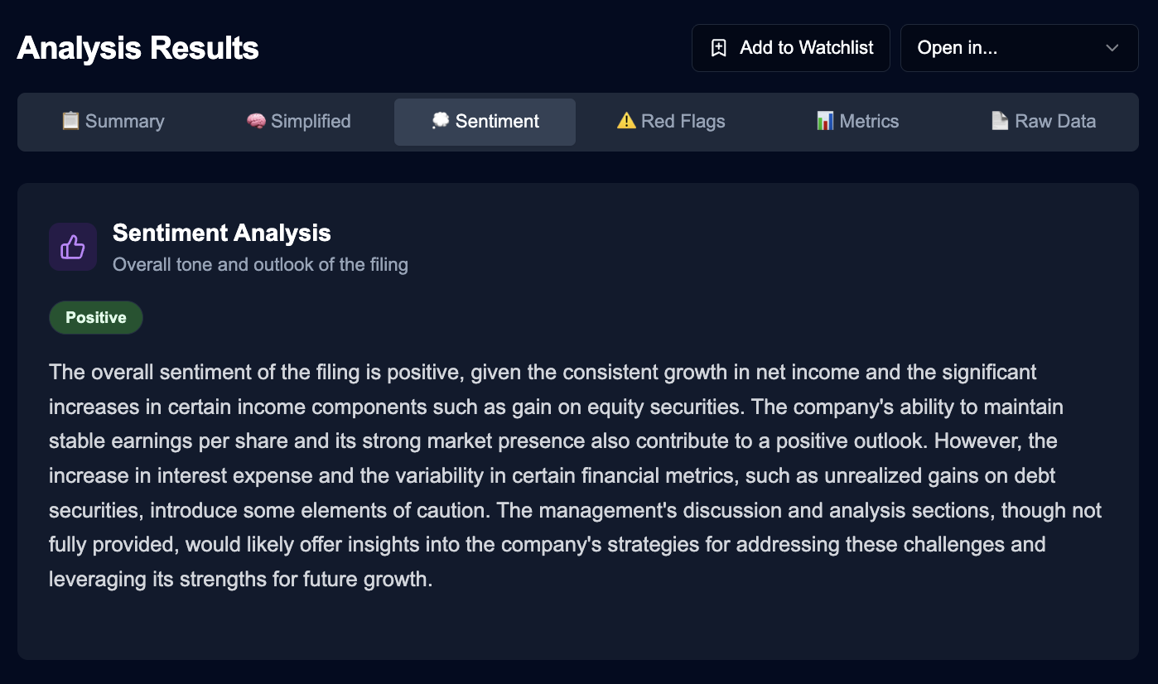This screenshot has height=684, width=1158.
Task: Open the Simplified view tab
Action: 298,121
